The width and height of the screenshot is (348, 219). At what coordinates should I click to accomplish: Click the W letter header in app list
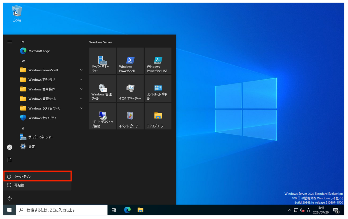pos(23,61)
